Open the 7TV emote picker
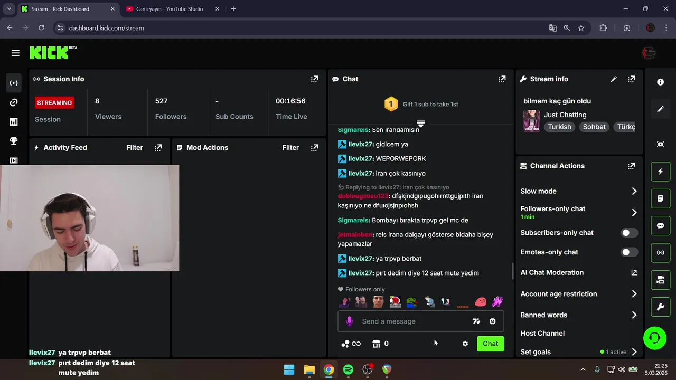The image size is (676, 380). pyautogui.click(x=476, y=321)
